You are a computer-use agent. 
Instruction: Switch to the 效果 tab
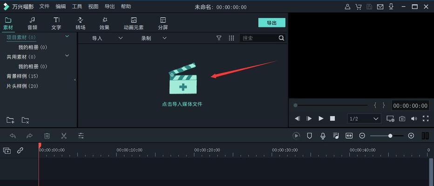click(x=104, y=24)
